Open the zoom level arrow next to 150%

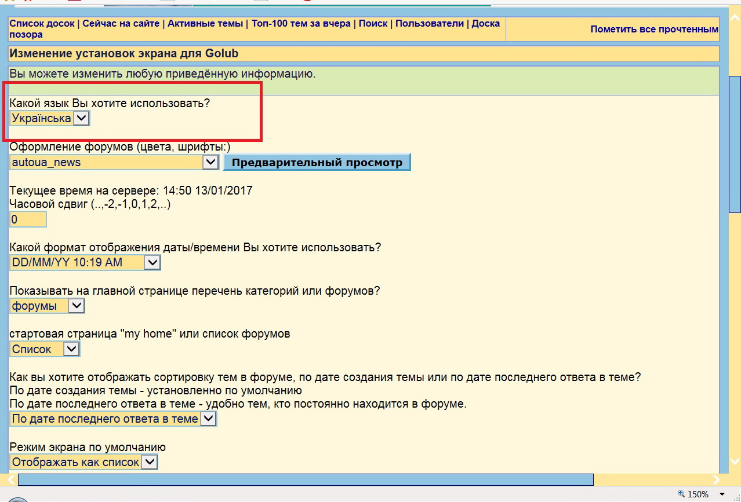pyautogui.click(x=722, y=494)
